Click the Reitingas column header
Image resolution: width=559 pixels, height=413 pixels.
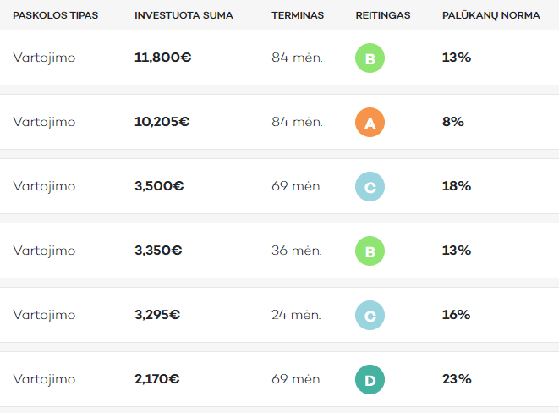383,15
